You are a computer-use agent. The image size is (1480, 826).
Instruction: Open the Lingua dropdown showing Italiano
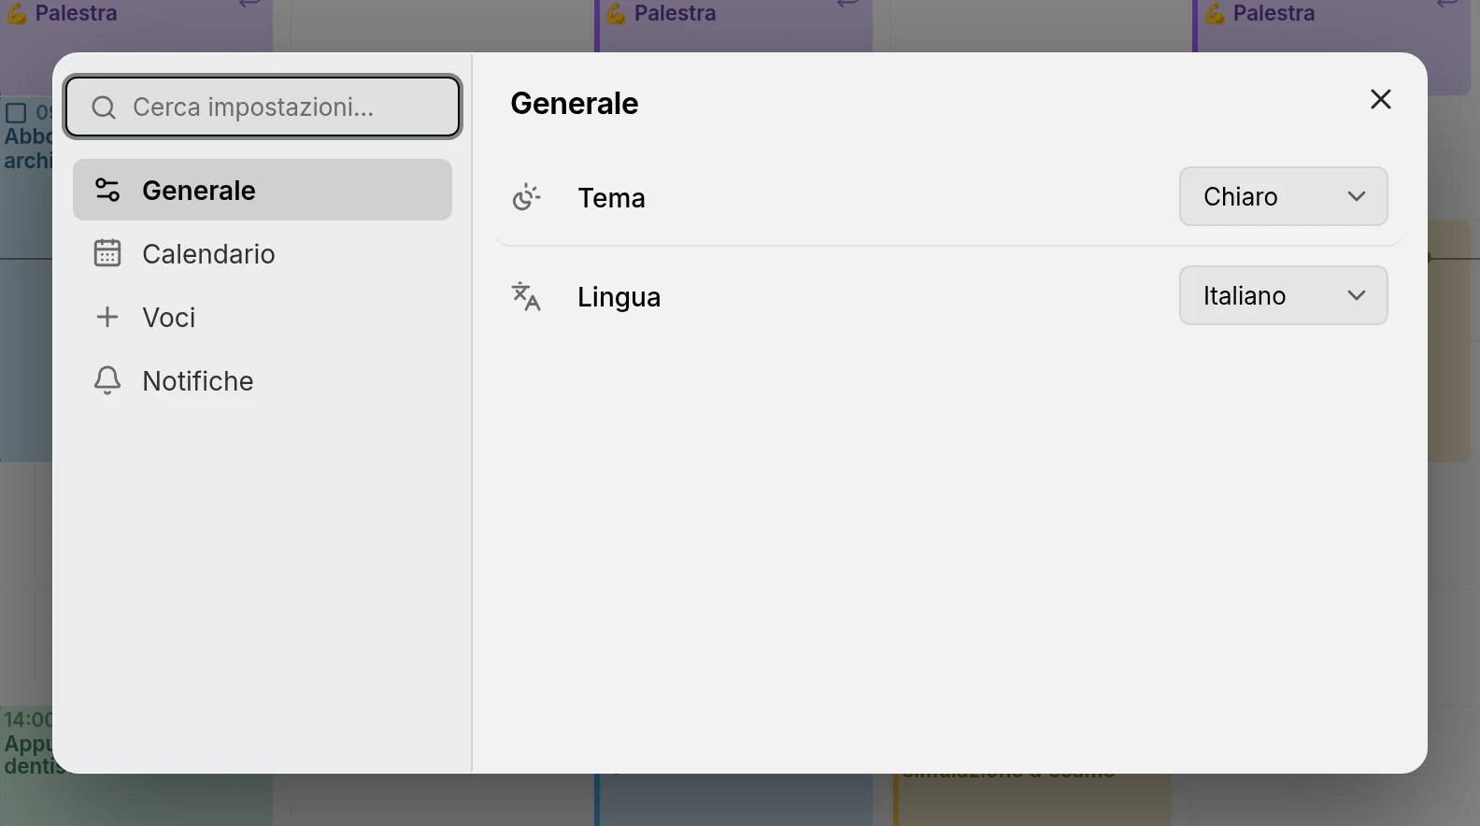click(1284, 295)
